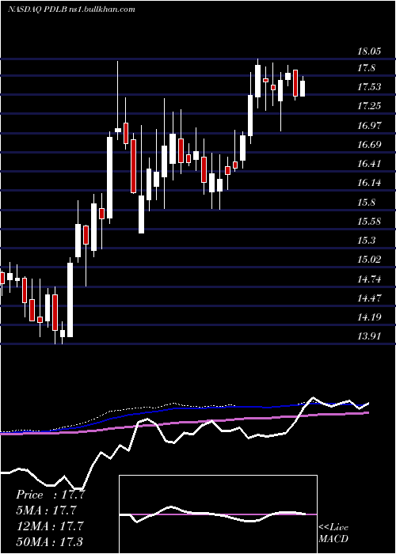Click the 13.91 price axis label
The height and width of the screenshot is (554, 396).
(370, 336)
